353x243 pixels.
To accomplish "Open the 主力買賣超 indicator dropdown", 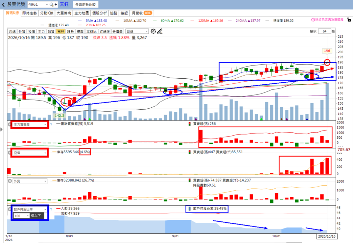I will 30,125.
